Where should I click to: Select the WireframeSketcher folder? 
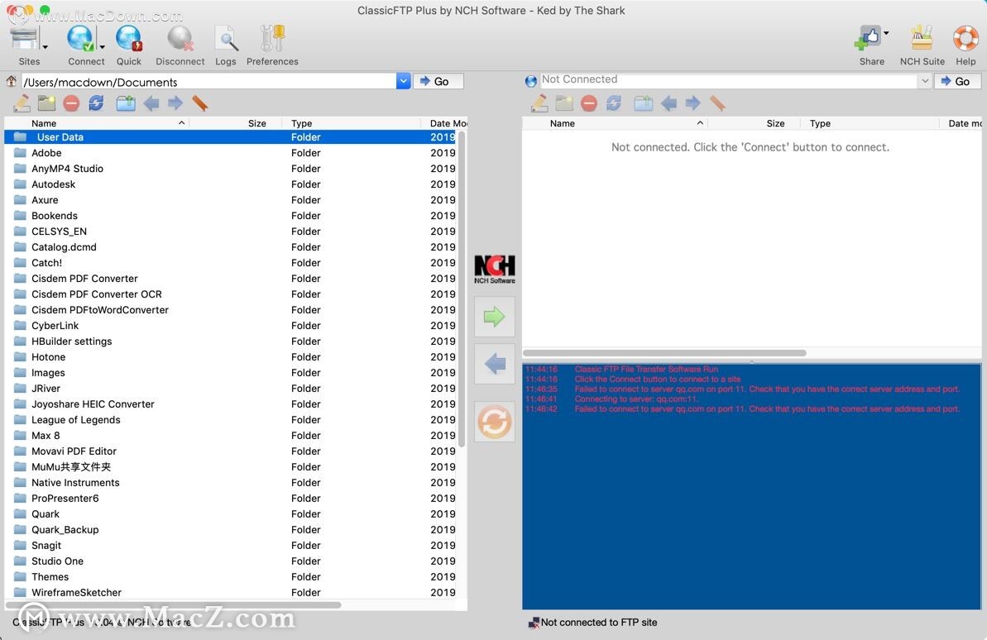tap(230, 593)
